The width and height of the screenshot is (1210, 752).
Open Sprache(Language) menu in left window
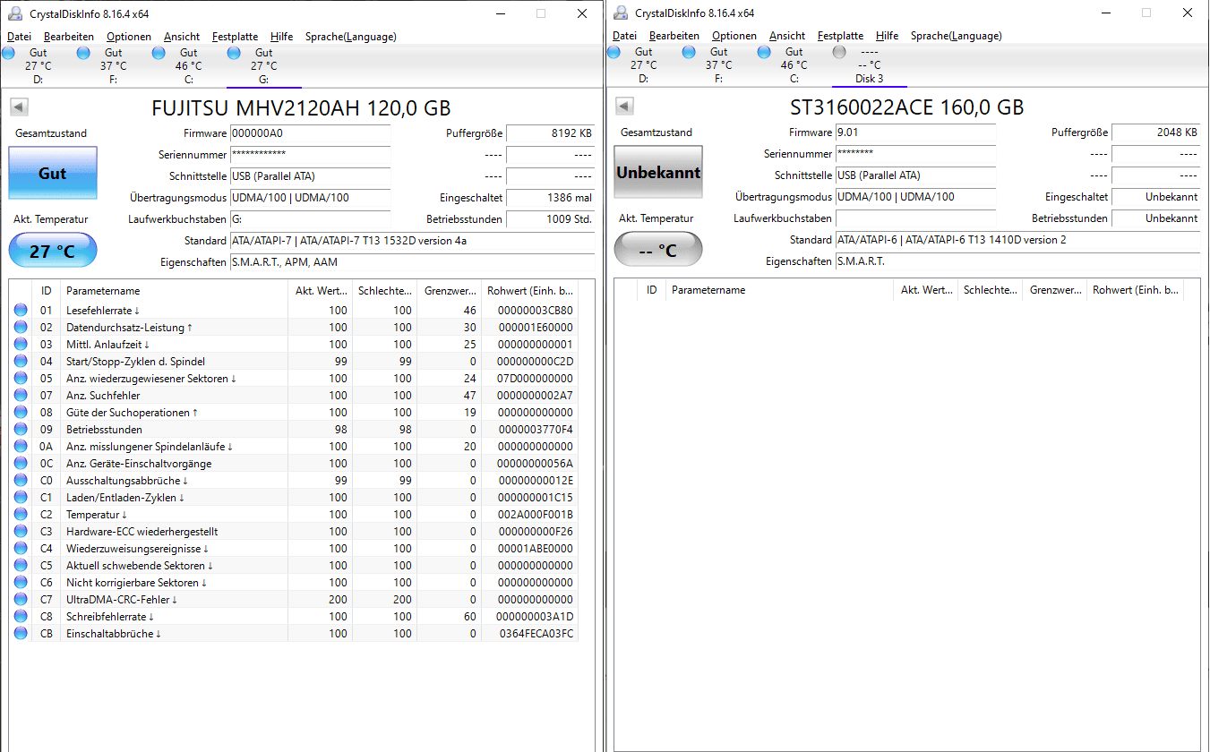coord(351,37)
